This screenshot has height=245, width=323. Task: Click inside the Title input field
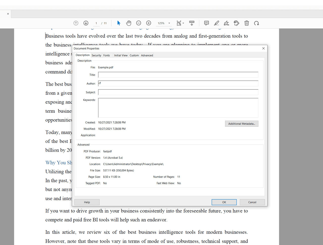178,75
